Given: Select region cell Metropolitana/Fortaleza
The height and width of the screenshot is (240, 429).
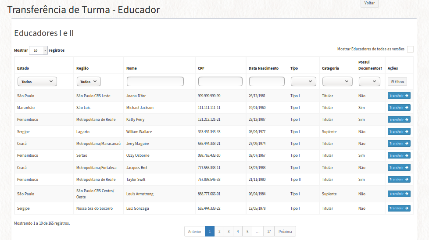Looking at the screenshot, I should 97,168.
